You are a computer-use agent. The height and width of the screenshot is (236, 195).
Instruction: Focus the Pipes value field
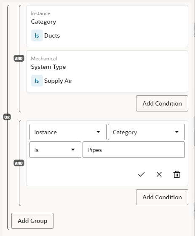134,150
